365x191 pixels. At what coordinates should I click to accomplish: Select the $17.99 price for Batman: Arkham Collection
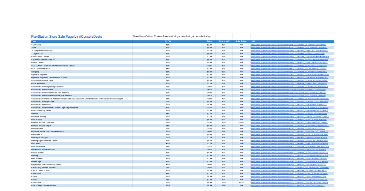tap(209, 122)
